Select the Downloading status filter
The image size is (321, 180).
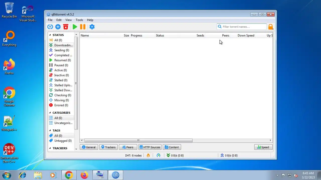click(x=61, y=45)
